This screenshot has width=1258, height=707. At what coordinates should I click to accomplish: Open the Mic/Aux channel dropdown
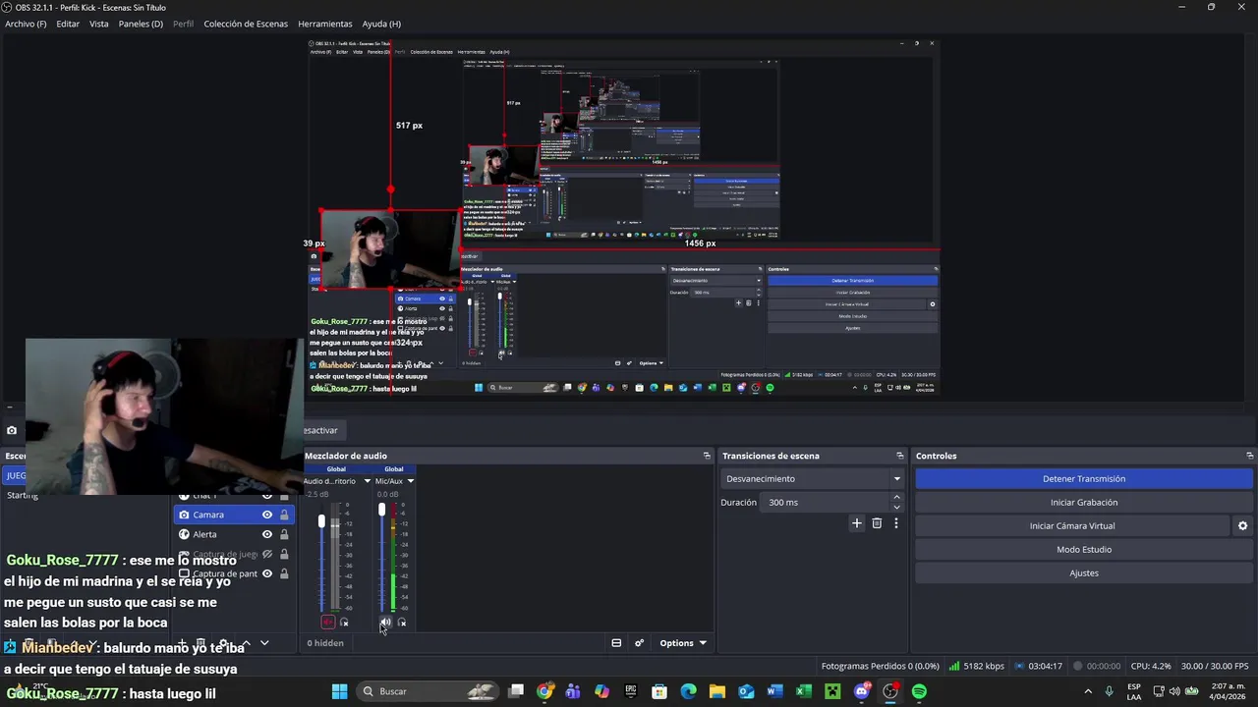[x=410, y=481]
